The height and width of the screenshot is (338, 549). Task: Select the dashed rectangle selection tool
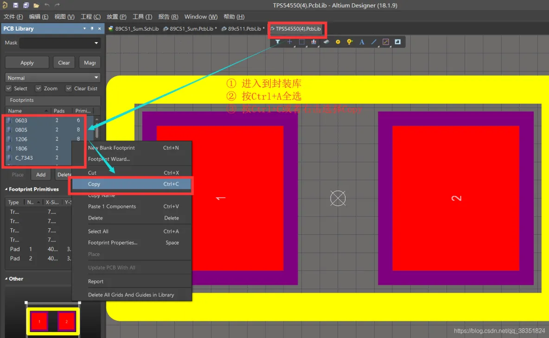(302, 42)
